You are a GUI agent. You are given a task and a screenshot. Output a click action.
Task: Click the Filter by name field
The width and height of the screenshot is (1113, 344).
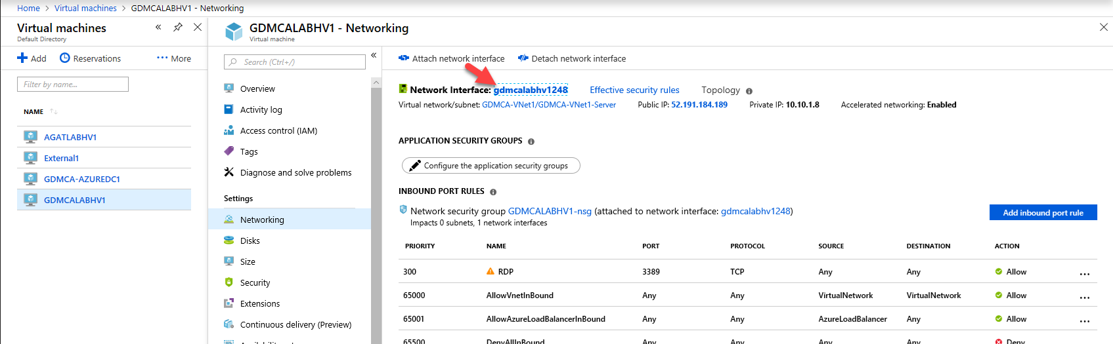tap(73, 84)
